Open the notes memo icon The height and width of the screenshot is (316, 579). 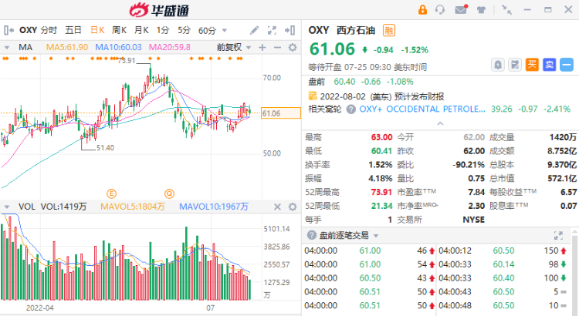point(515,65)
